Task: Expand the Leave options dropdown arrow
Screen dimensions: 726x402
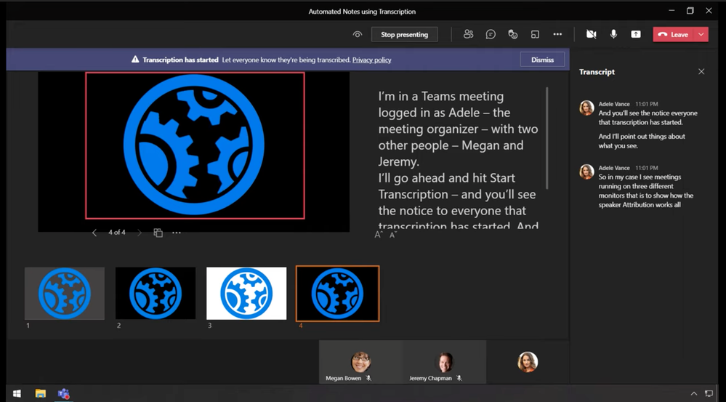Action: 701,34
